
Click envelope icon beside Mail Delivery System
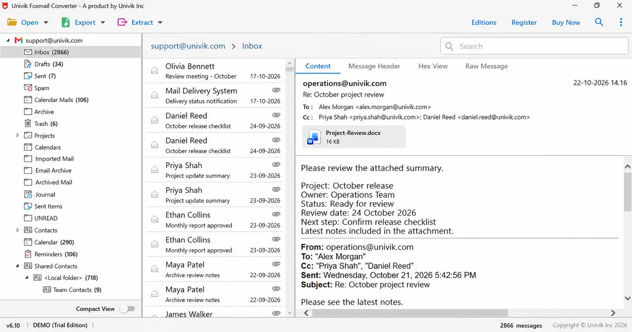click(x=155, y=95)
